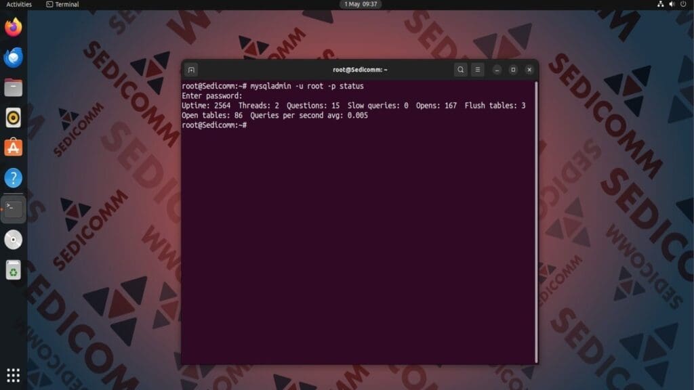
Task: Click the disc icon in the dock
Action: (x=14, y=239)
